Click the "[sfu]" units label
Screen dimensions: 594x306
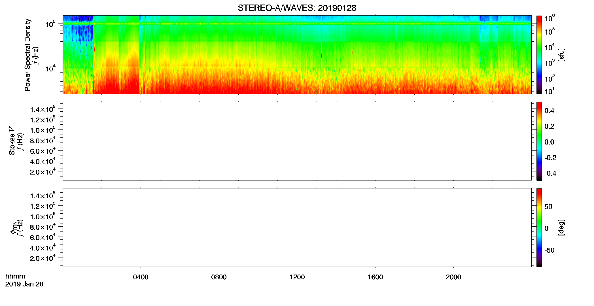(561, 55)
